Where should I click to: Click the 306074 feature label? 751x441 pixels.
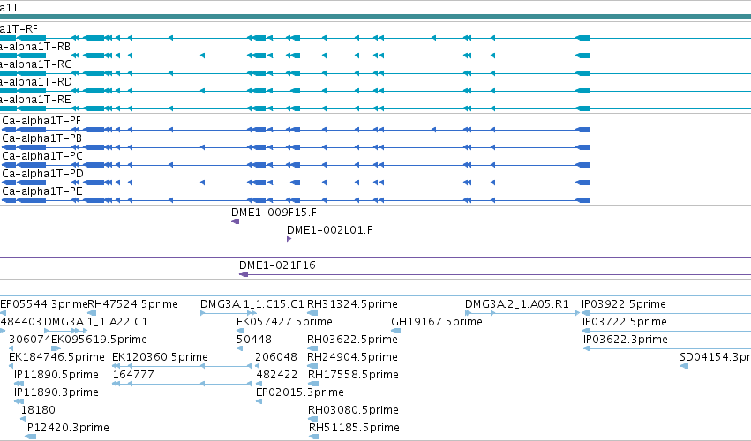[x=30, y=340]
